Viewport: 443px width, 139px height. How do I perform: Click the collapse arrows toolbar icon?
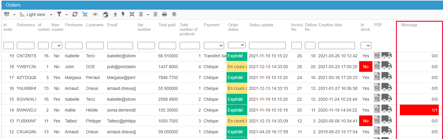(x=132, y=14)
